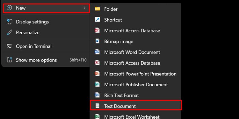This screenshot has height=119, width=239.
Task: Click the Shortcut arrow icon
Action: pos(98,19)
